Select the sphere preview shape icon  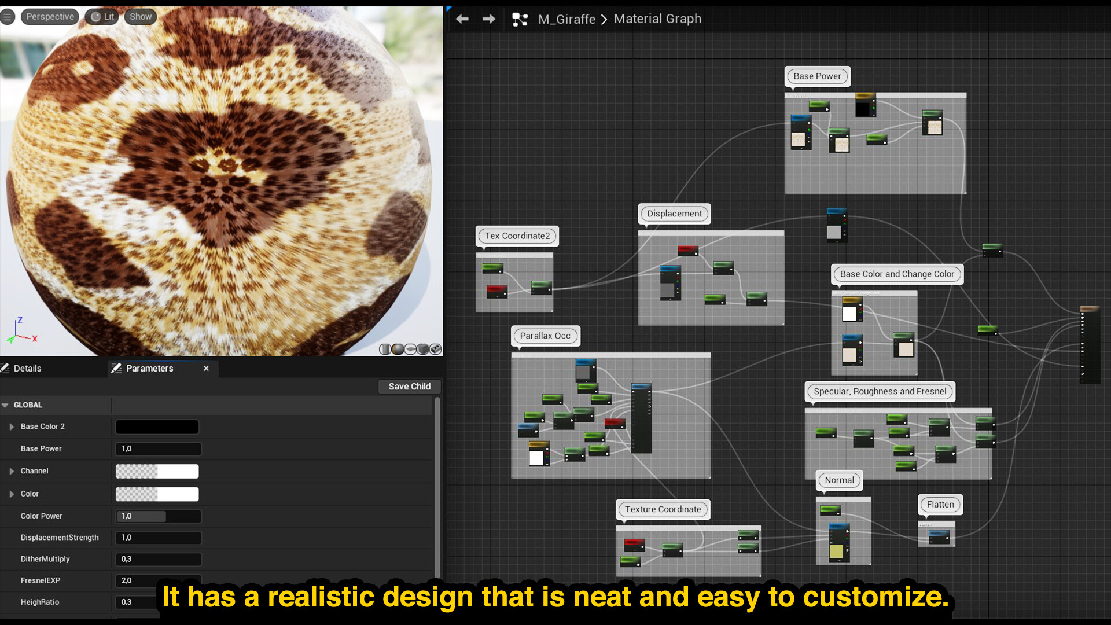tap(397, 349)
